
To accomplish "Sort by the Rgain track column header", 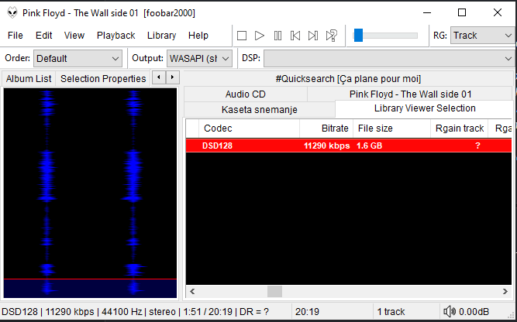I will 460,128.
